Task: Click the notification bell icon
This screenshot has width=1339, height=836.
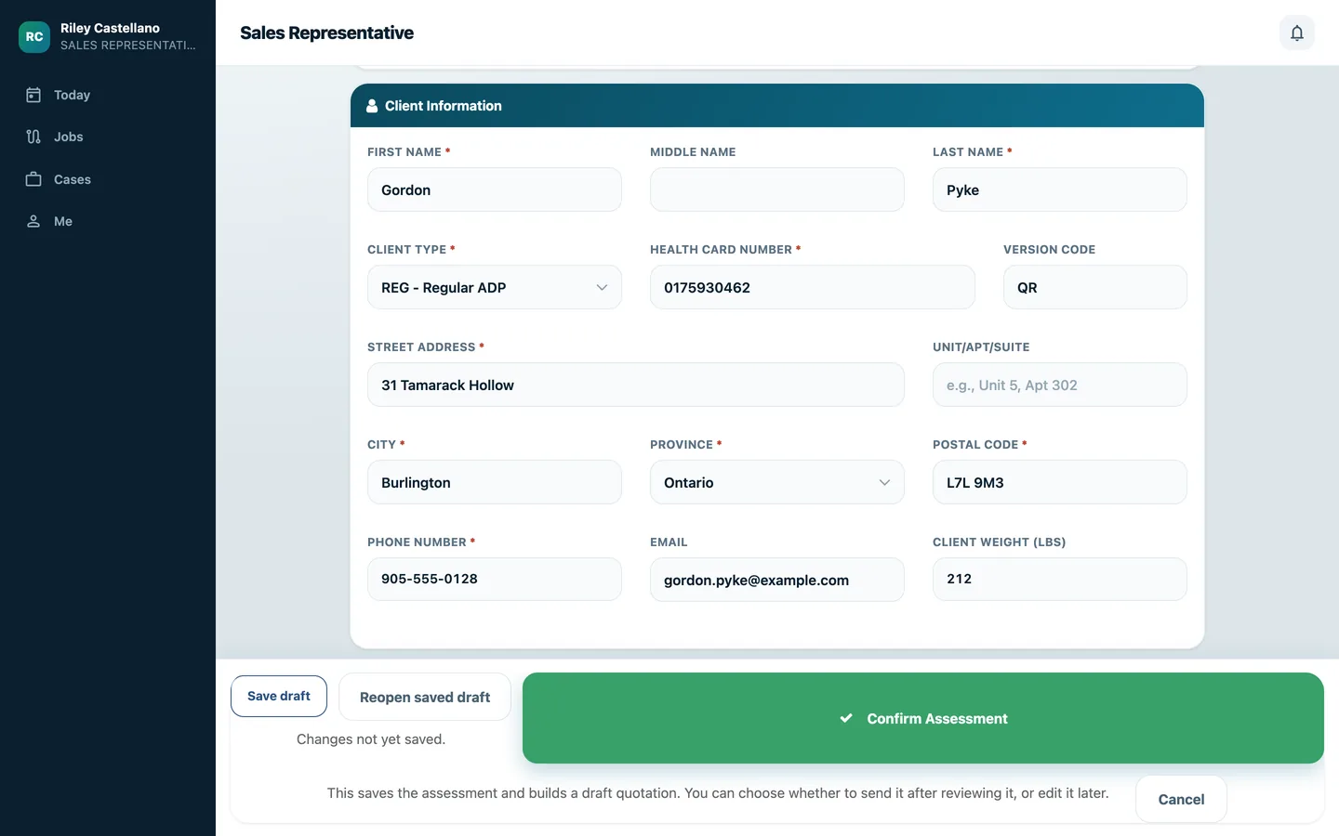Action: 1296,33
